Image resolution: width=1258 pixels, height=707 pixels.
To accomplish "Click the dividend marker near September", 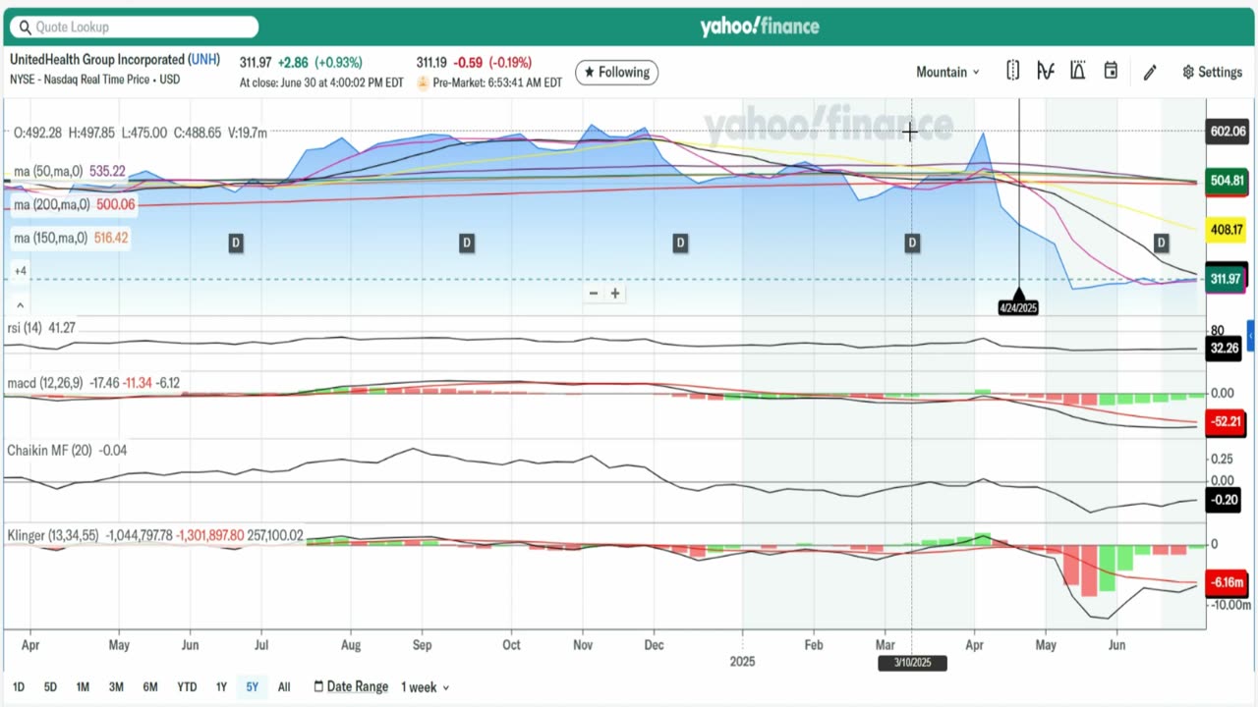I will [x=467, y=243].
